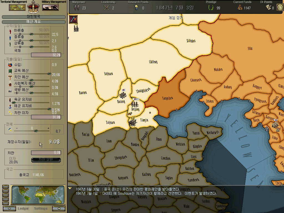284x213 pixels.
Task: Select the army unit at Datong
Action: pyautogui.click(x=123, y=95)
